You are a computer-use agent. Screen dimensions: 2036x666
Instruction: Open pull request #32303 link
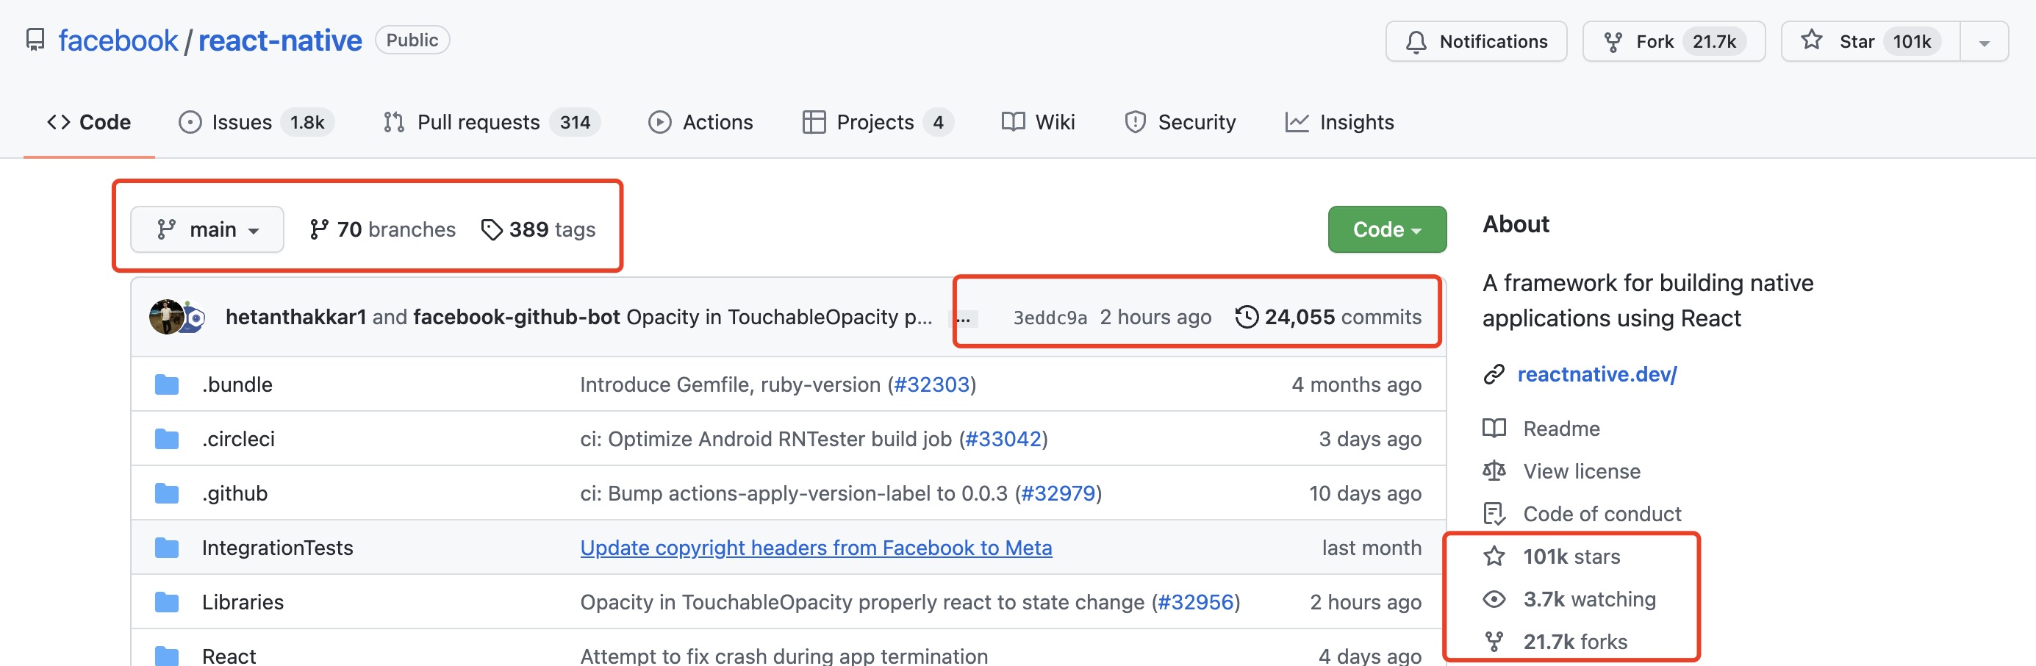[x=931, y=384]
